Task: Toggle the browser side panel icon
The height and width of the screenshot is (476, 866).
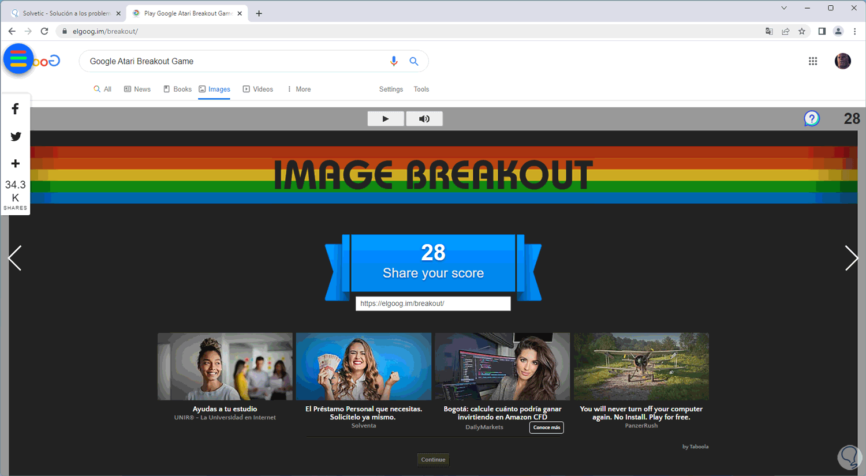Action: click(x=822, y=31)
